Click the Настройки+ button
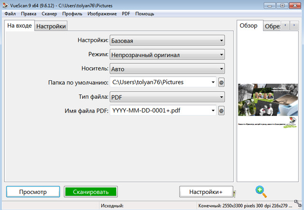Screen dimensions: 304x210 pos(206,192)
